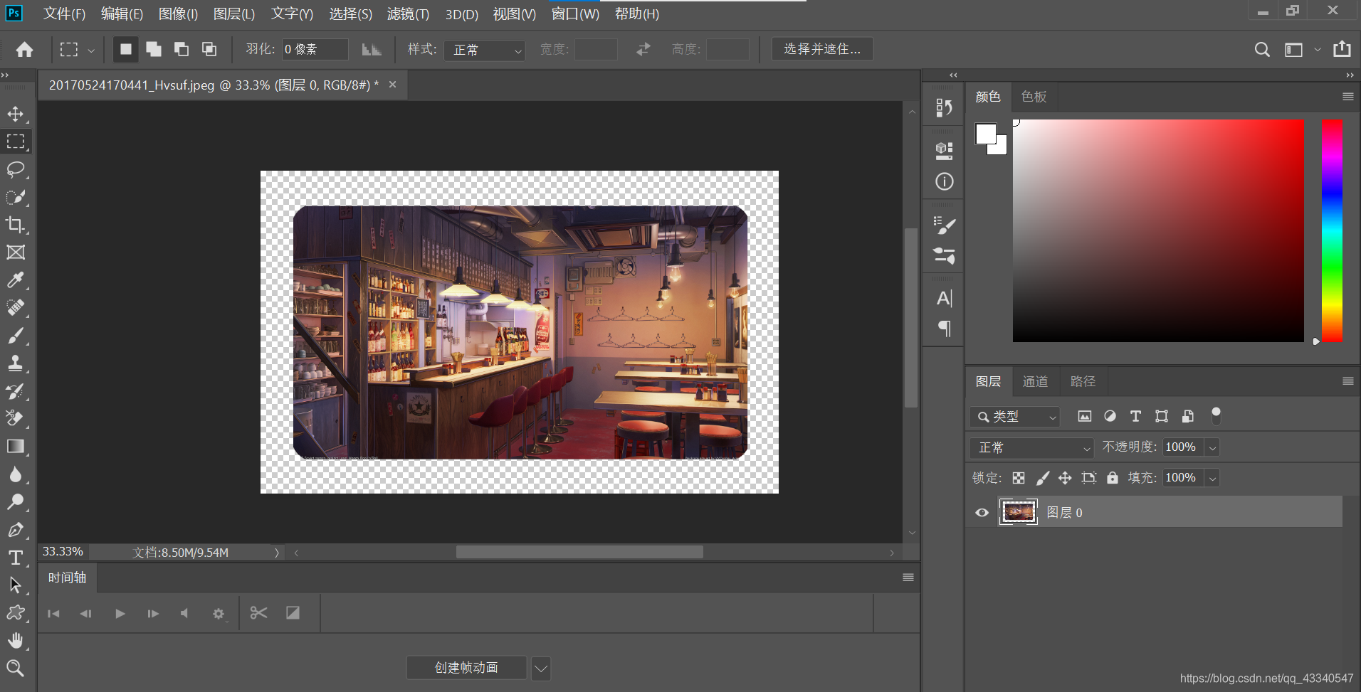This screenshot has width=1361, height=692.
Task: Expand the 不透明度 opacity dropdown arrow
Action: click(1212, 447)
